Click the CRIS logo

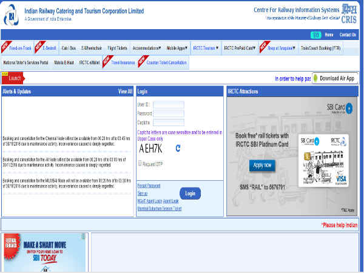coord(349,13)
